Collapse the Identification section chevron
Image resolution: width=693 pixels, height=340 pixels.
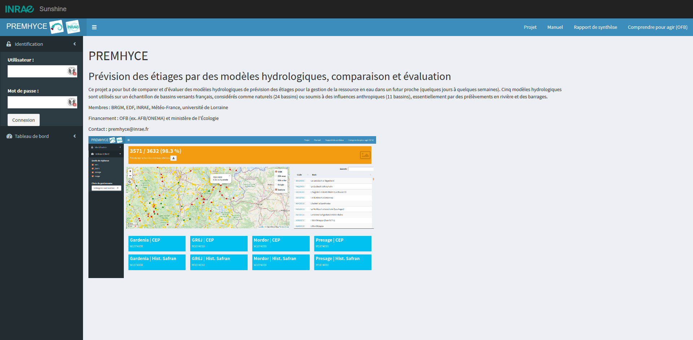point(75,44)
